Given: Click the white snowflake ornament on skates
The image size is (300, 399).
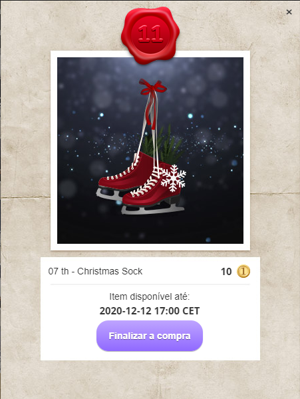Looking at the screenshot, I should 173,178.
